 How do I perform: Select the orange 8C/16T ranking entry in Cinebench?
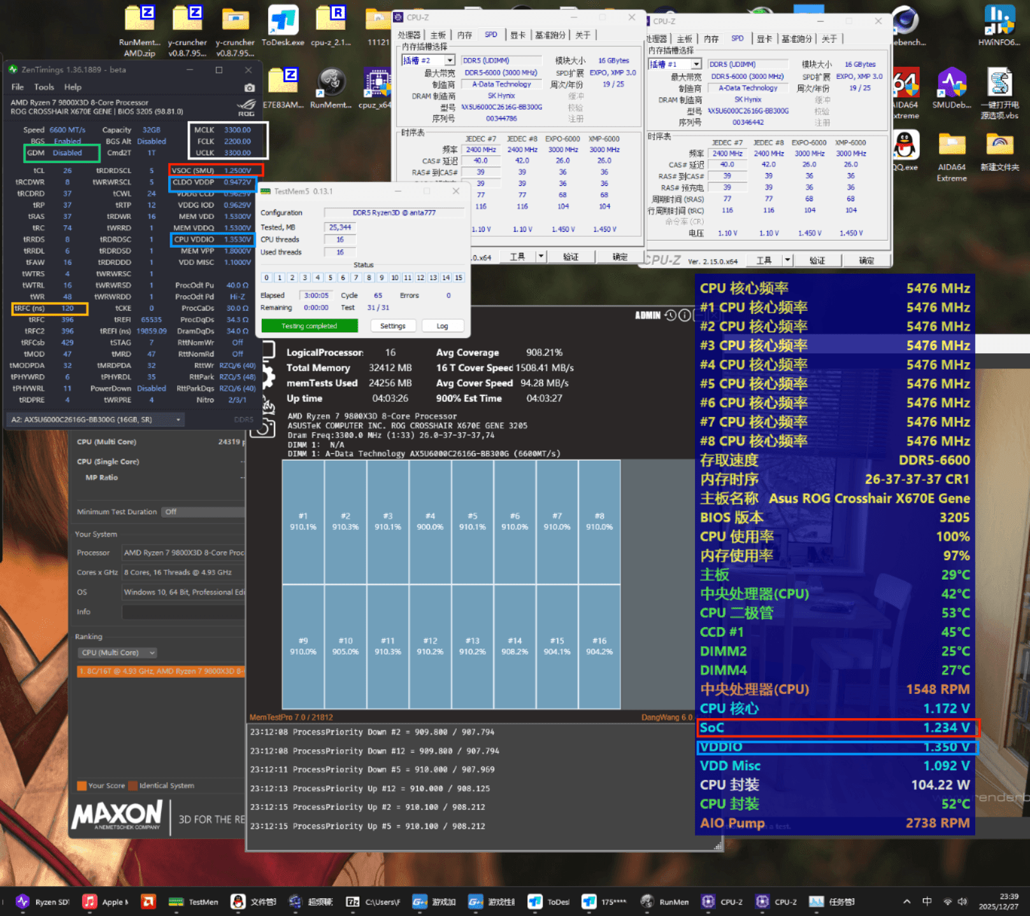pyautogui.click(x=161, y=671)
